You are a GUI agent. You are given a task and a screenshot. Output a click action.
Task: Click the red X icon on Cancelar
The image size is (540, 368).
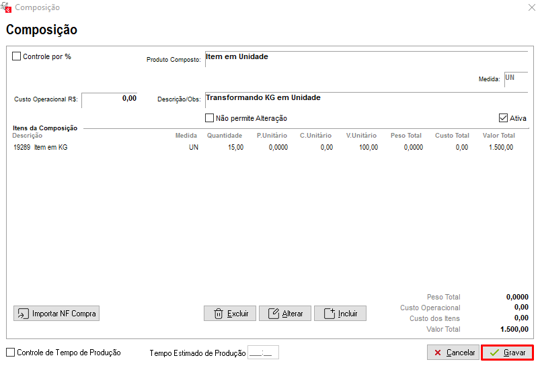click(438, 353)
